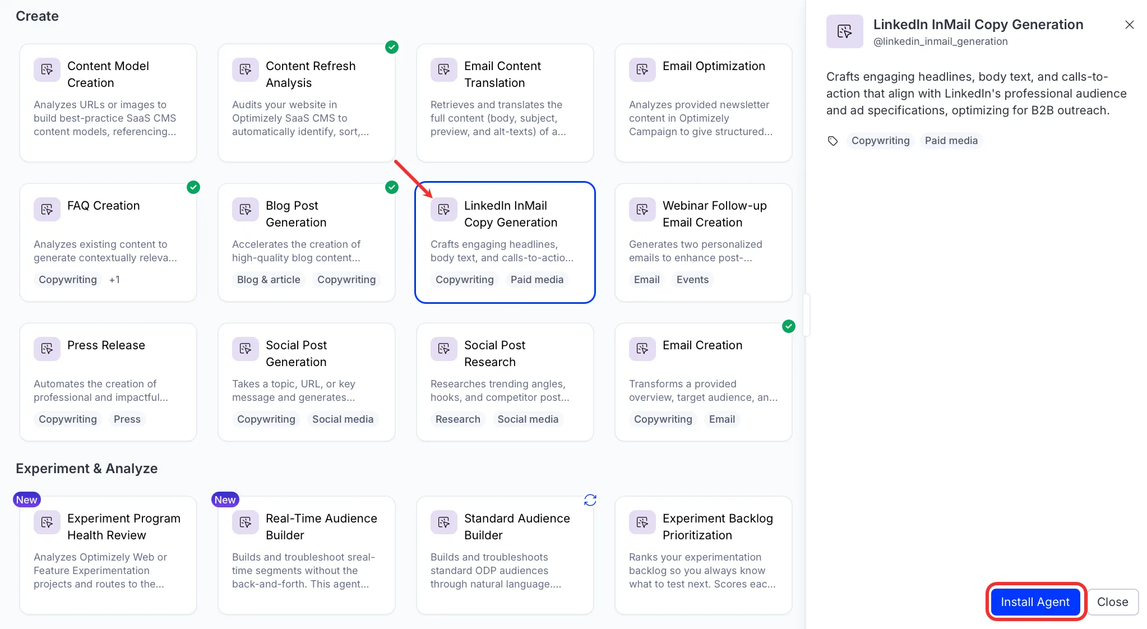Click the Paid media tag in the details panel
Image resolution: width=1147 pixels, height=629 pixels.
[x=951, y=141]
